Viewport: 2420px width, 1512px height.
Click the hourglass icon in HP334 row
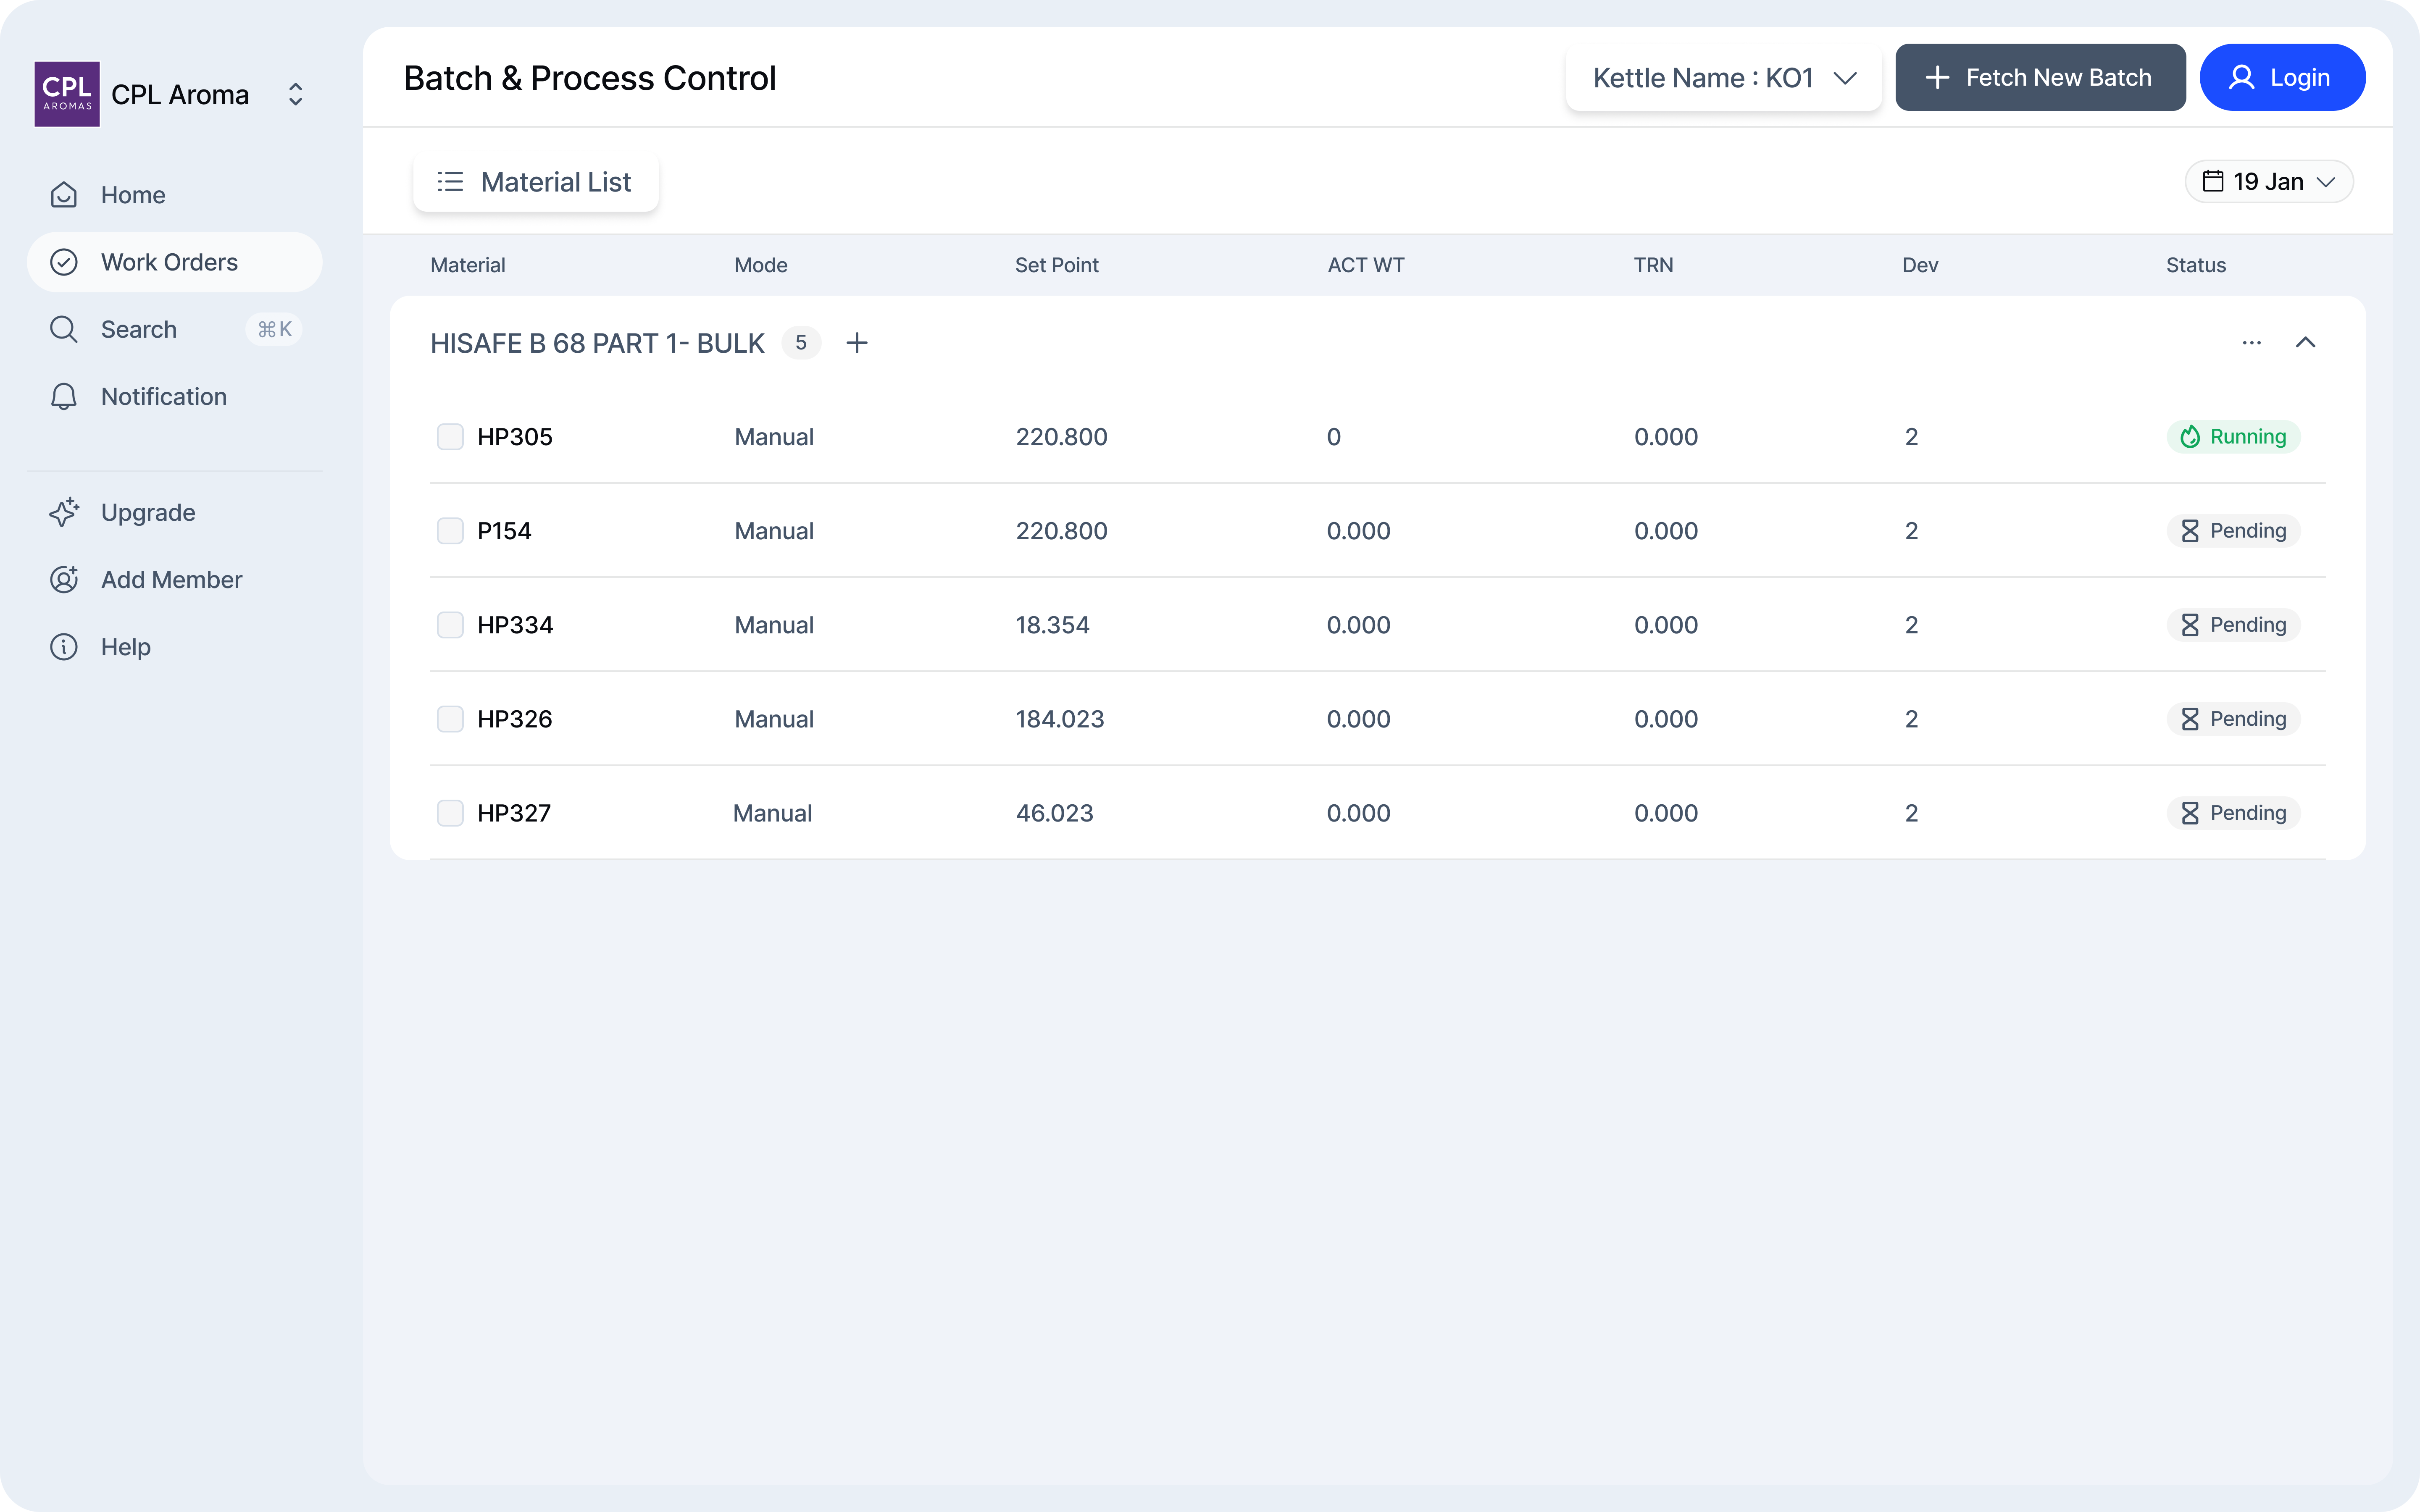click(x=2190, y=625)
